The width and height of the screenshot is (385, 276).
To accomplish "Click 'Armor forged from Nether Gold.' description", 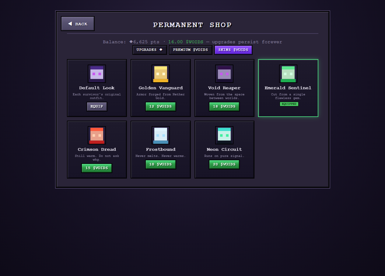I will click(x=161, y=96).
